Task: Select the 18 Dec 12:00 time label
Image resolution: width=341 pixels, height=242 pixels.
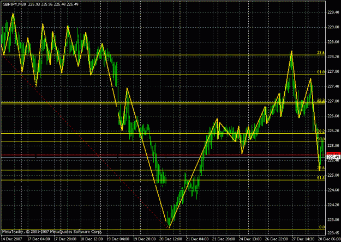Action: tap(91, 239)
